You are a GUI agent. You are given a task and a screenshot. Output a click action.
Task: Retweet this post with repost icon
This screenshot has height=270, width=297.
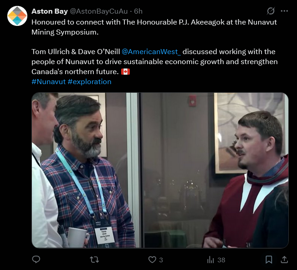pyautogui.click(x=94, y=260)
